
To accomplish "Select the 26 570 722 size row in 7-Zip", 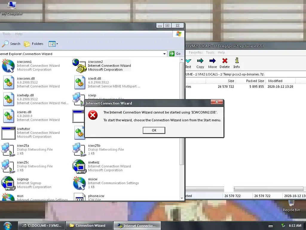I will pyautogui.click(x=246, y=87).
